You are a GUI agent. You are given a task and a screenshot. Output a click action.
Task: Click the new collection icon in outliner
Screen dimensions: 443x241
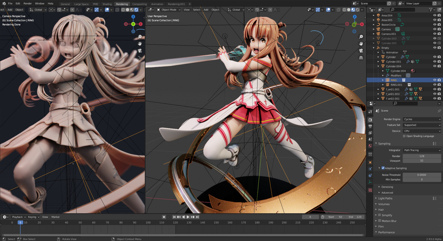439,10
